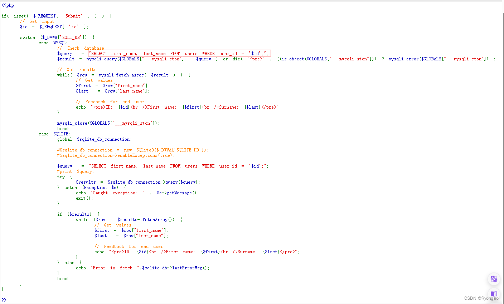Open the floating reading mode book icon
Screen dimensions: 504x304
494,294
